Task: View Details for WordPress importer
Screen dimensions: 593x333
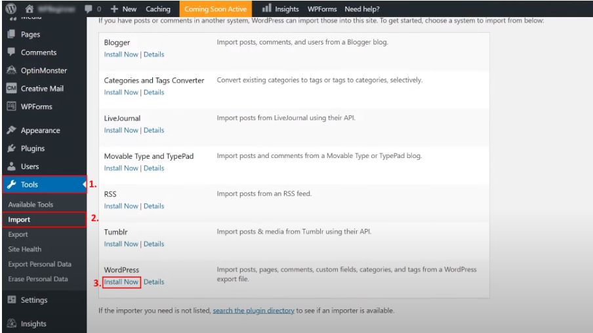Action: click(154, 282)
